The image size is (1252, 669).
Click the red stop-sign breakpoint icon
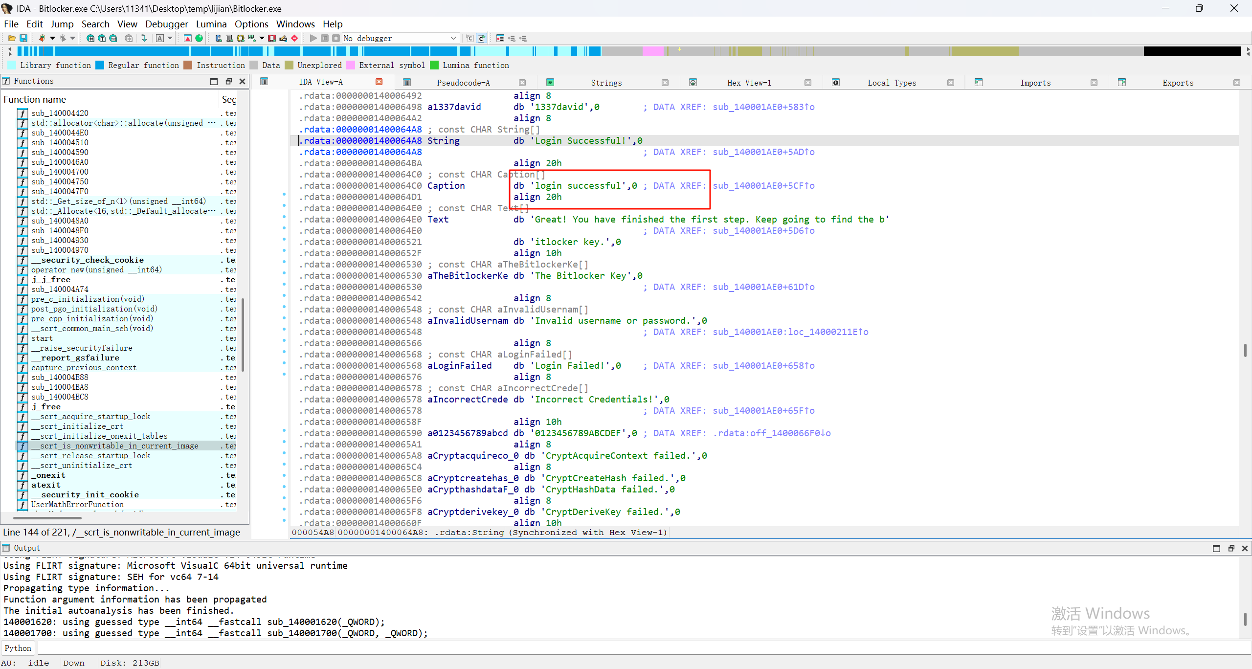[294, 38]
